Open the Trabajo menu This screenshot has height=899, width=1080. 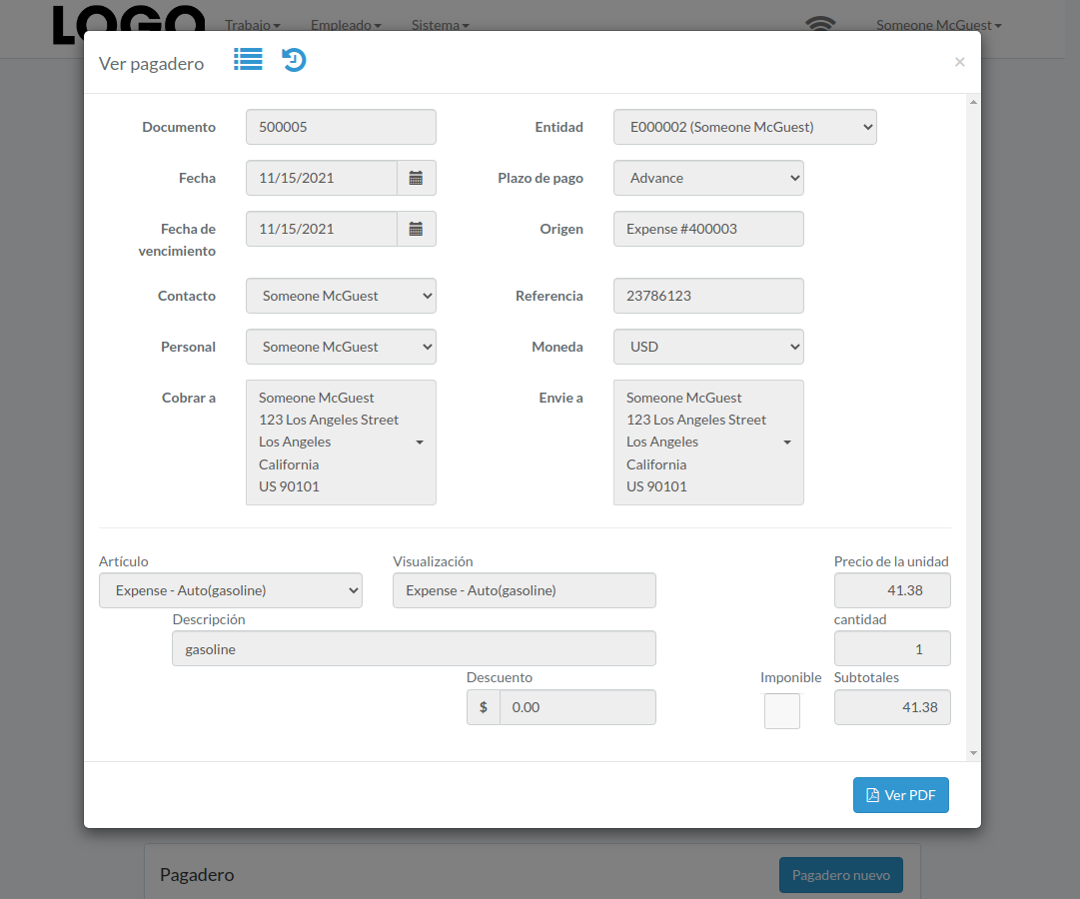252,25
